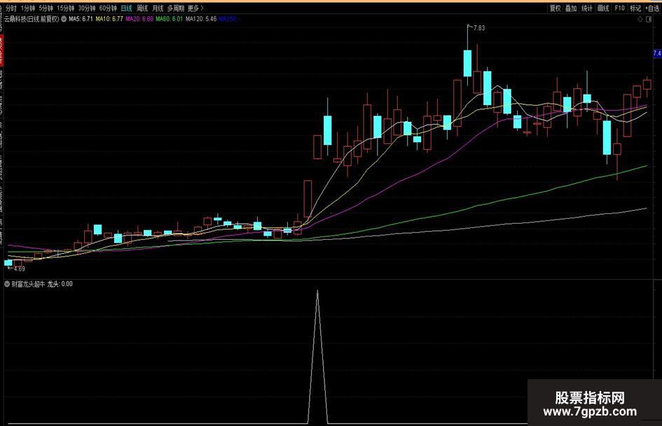Expand the 更多 more periods menu
This screenshot has height=426, width=662.
(x=195, y=8)
